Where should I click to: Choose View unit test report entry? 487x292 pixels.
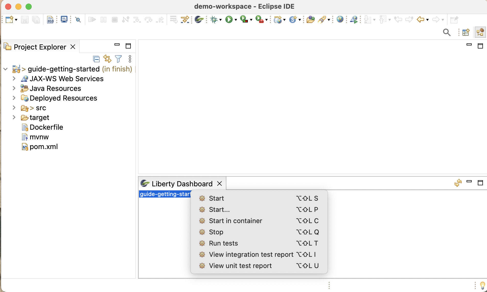pos(259,266)
